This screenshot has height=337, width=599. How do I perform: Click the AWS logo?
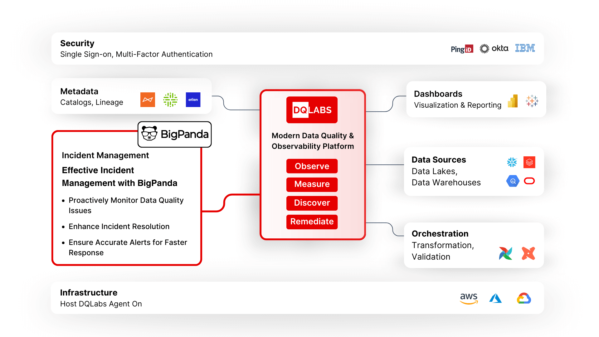469,298
